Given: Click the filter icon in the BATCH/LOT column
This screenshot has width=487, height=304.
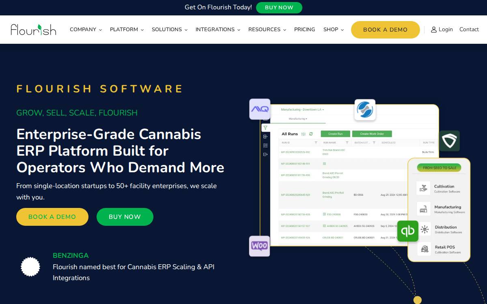Looking at the screenshot, I should click(x=374, y=143).
